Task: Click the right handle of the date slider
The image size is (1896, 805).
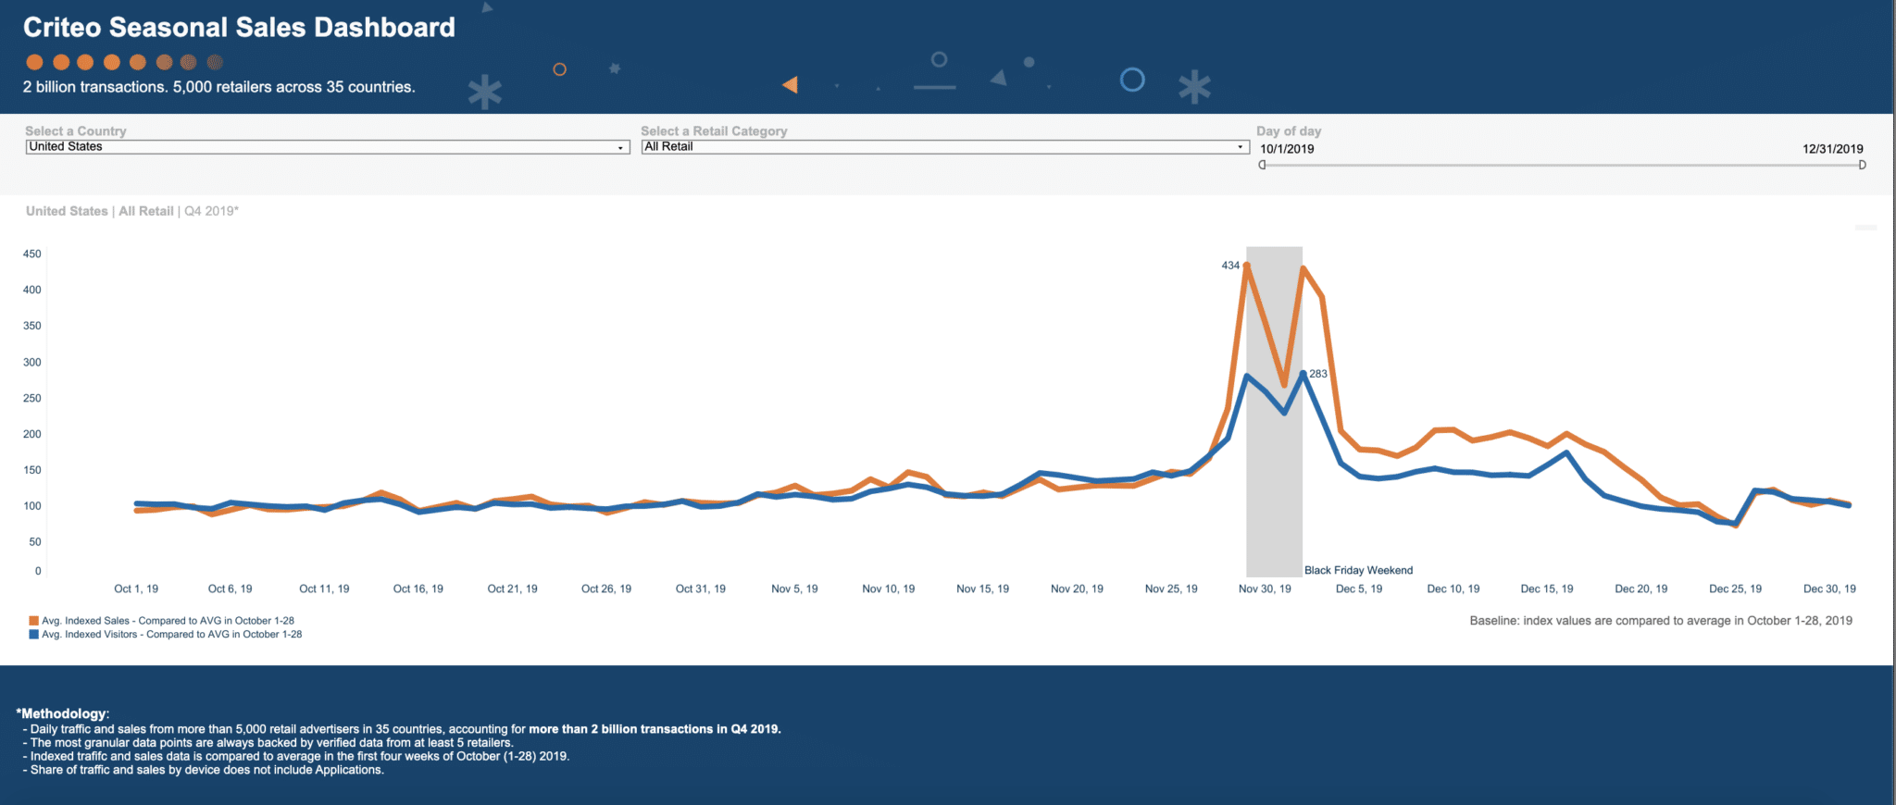Action: [x=1862, y=165]
